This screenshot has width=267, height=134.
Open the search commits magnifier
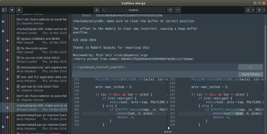[x=170, y=10]
